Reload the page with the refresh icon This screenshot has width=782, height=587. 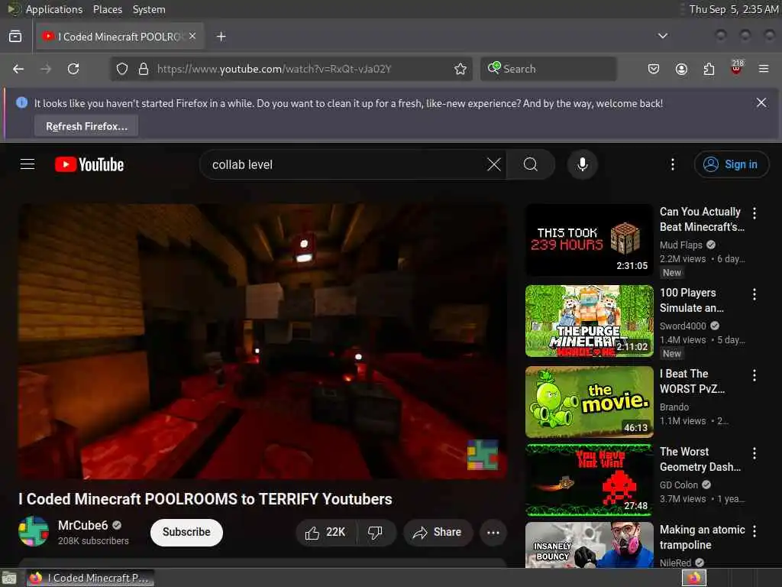(x=73, y=69)
